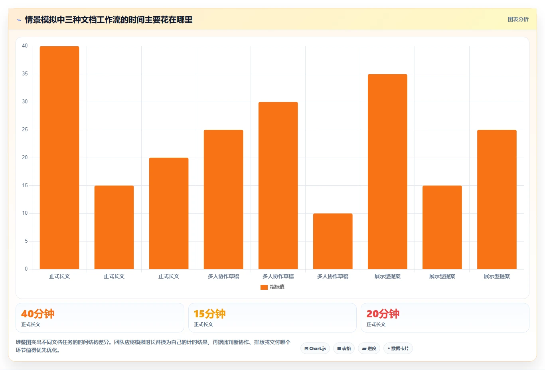Click the y-axis tick label 0
This screenshot has height=370, width=545.
pos(26,269)
